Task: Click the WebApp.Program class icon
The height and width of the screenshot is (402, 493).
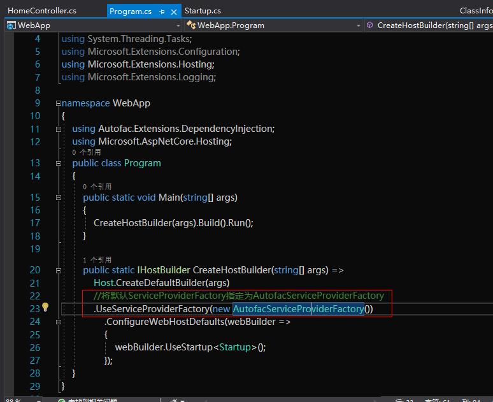Action: [x=190, y=25]
